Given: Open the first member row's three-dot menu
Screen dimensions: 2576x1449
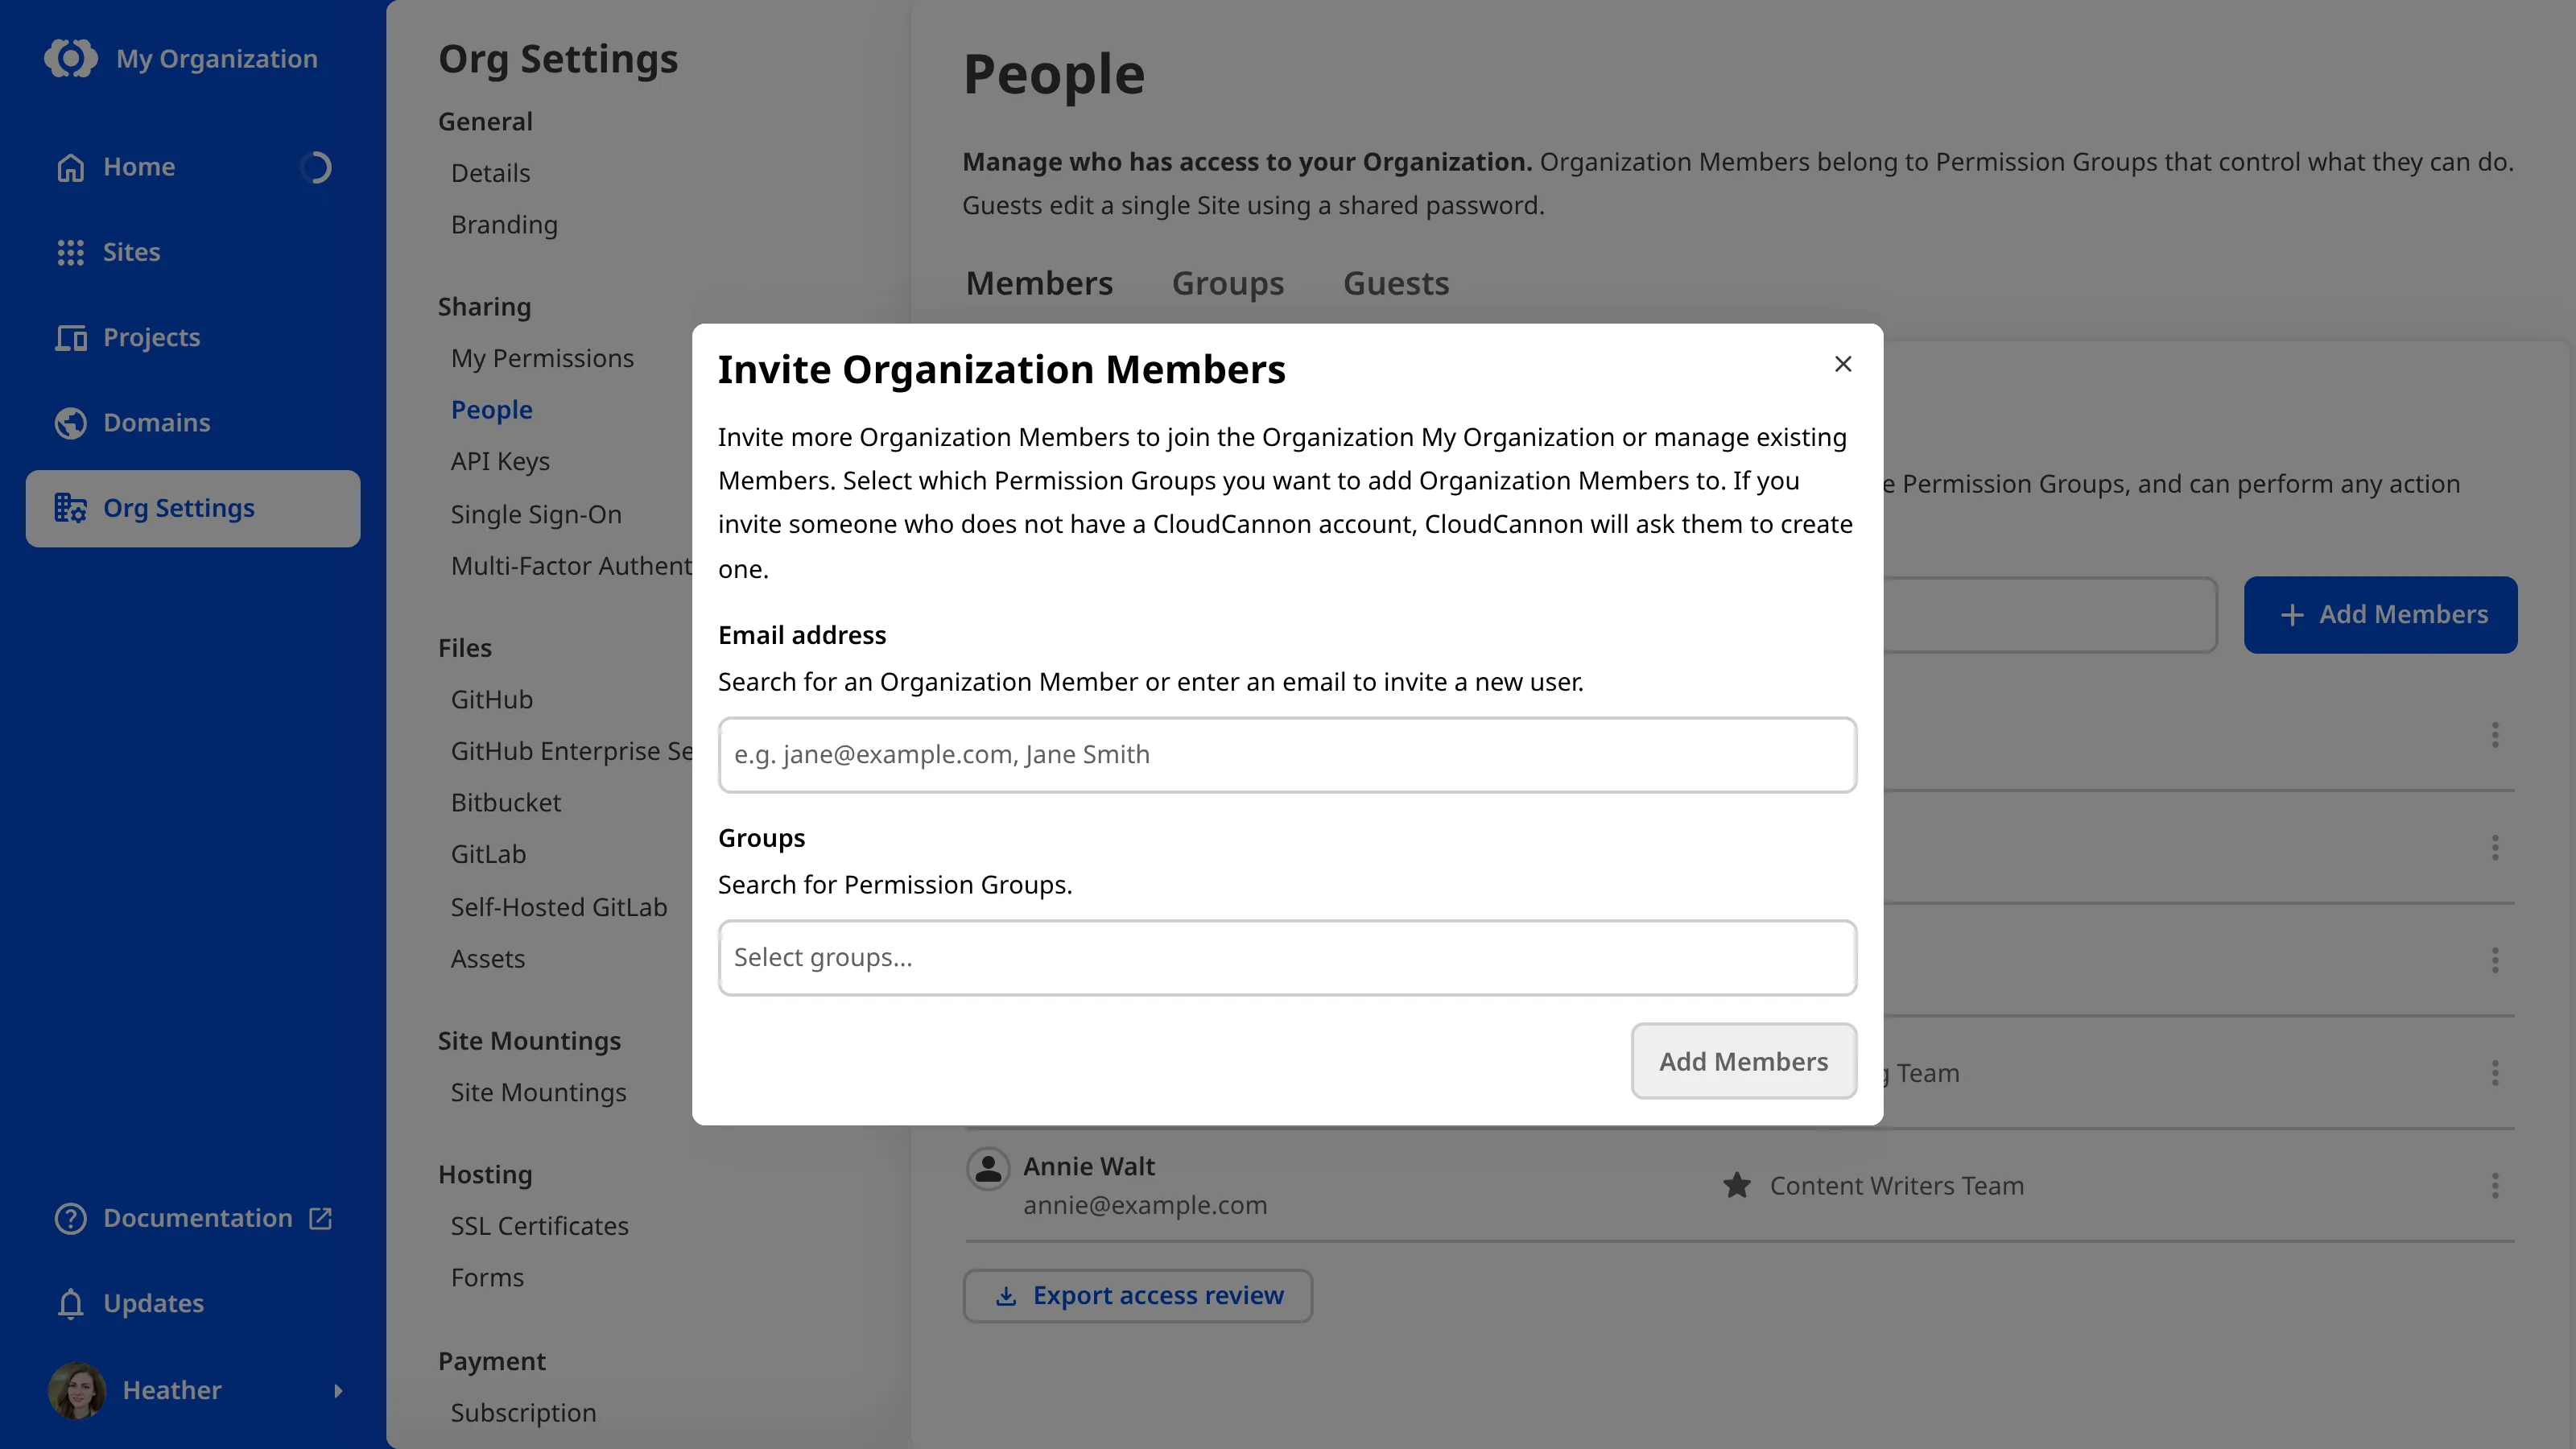Looking at the screenshot, I should pos(2495,735).
